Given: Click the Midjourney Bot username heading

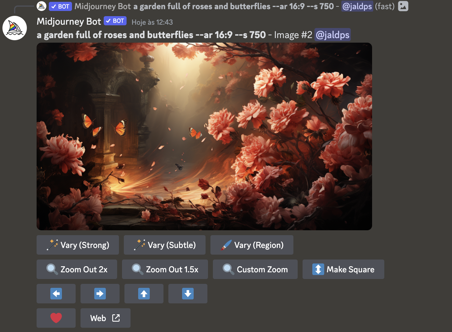Looking at the screenshot, I should [69, 22].
